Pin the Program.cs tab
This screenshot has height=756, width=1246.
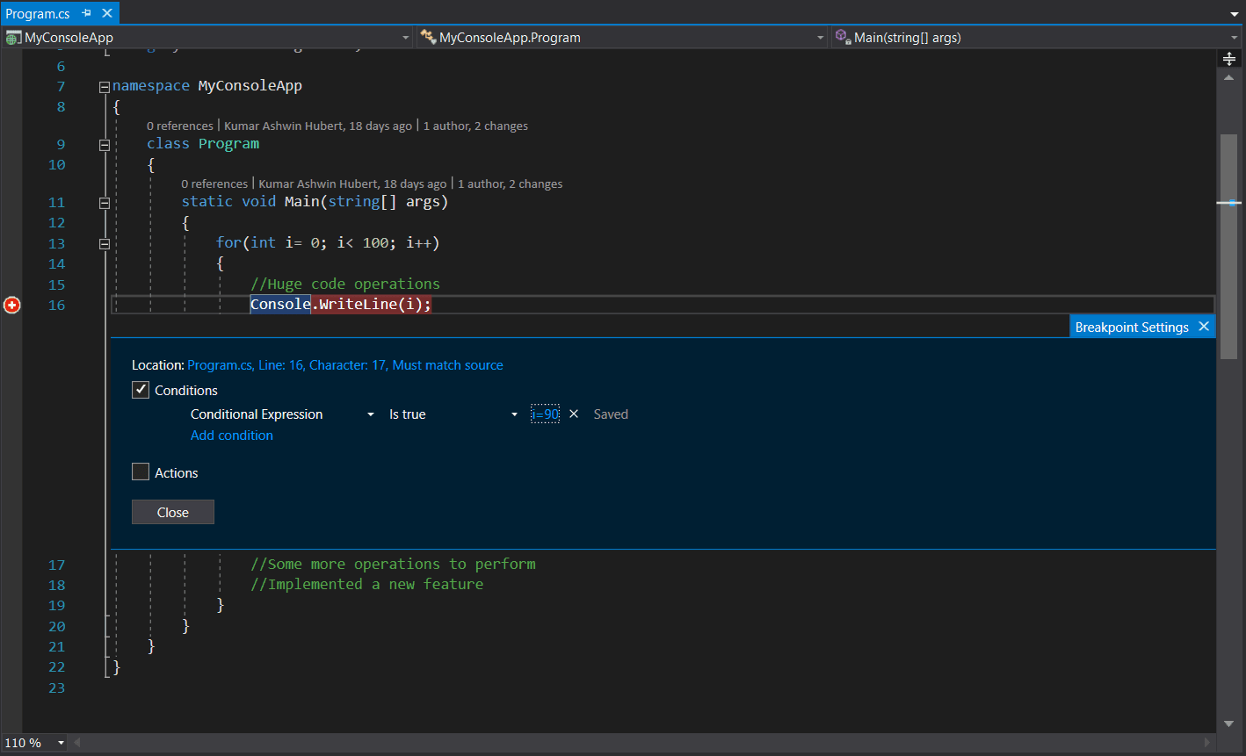click(x=86, y=13)
